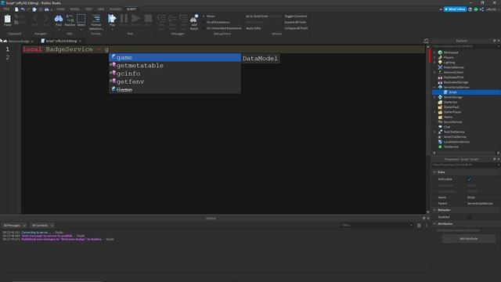Select StarterGui in the Explorer tree

[x=450, y=102]
